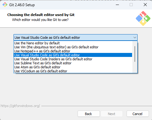152x120 pixels.
Task: Pick Notepad++ as Git's default editor
Action: (73, 51)
